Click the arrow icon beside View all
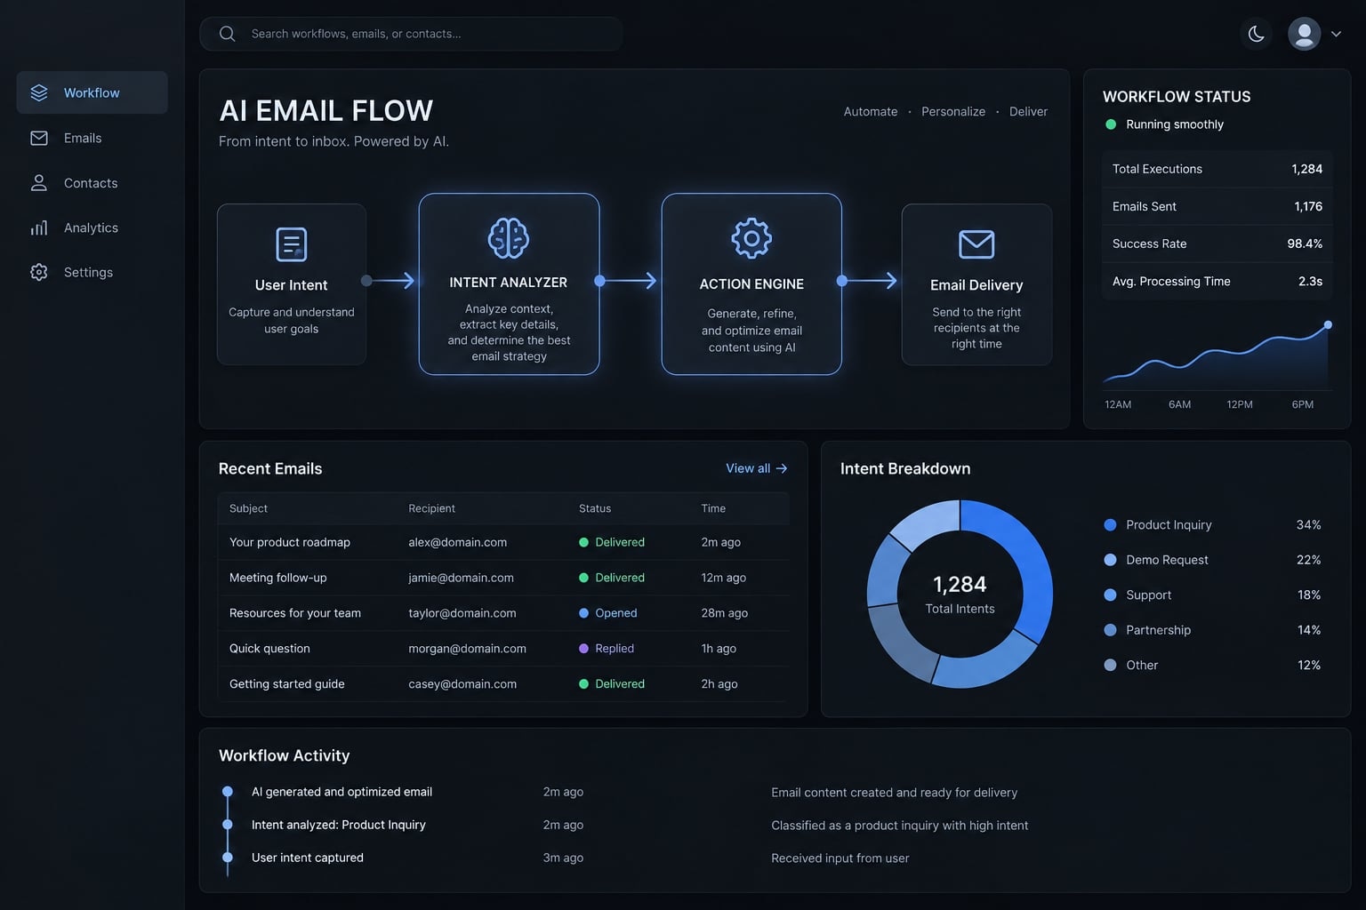Screen dimensions: 1366x910 (x=782, y=468)
